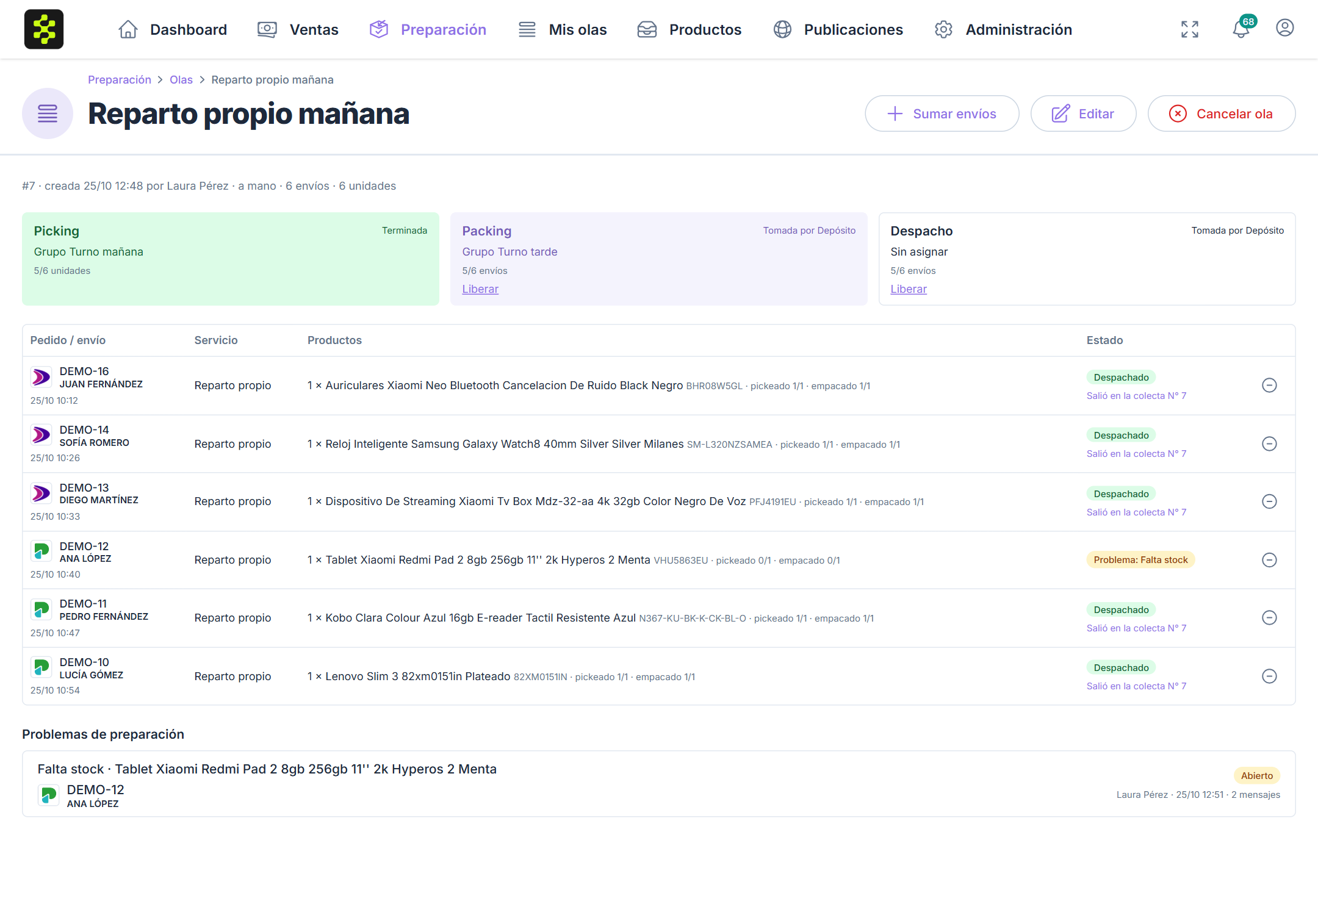Image resolution: width=1318 pixels, height=915 pixels.
Task: Click Sumar envíos button
Action: tap(942, 113)
